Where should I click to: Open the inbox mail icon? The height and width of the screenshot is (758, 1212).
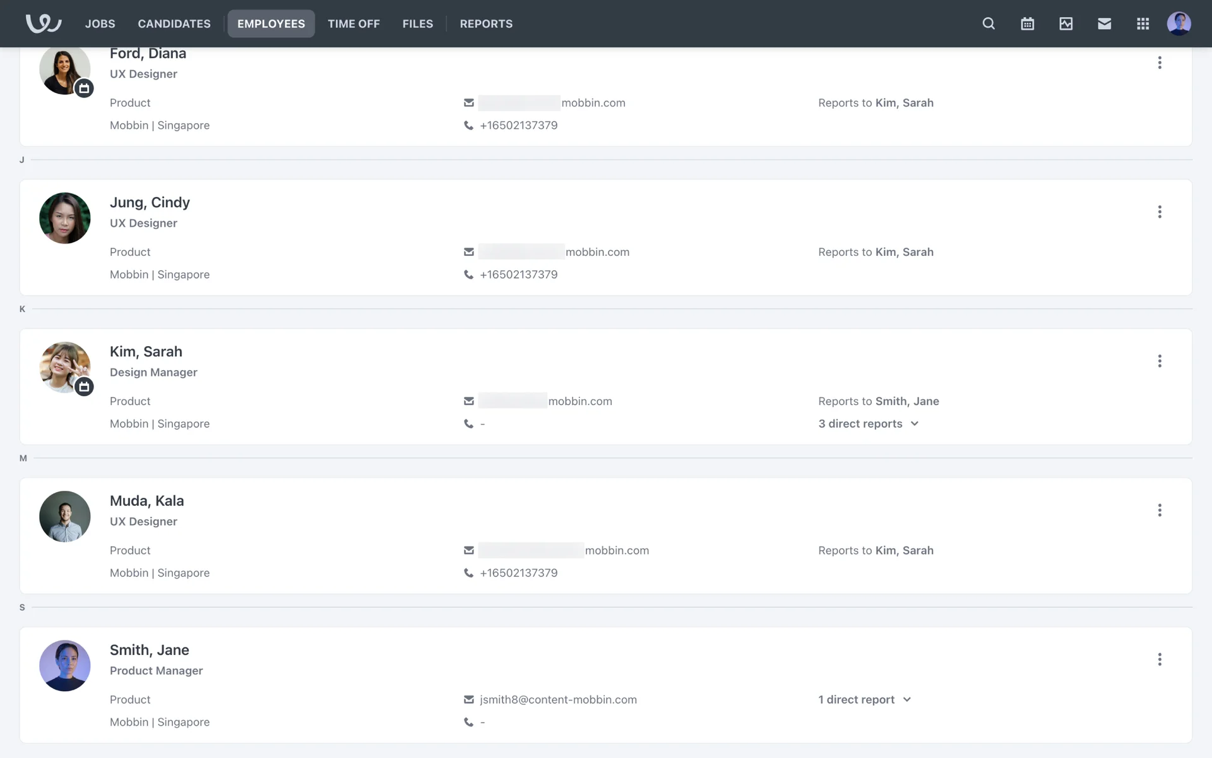click(x=1104, y=23)
